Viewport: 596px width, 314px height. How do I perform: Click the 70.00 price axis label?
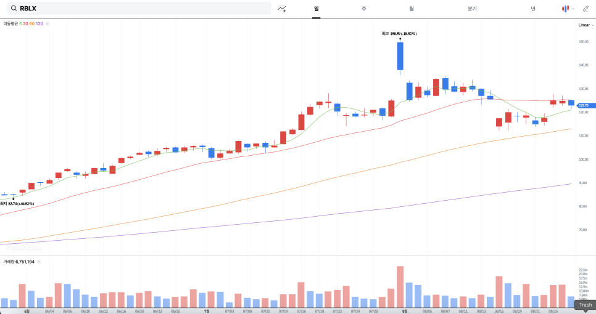584,230
